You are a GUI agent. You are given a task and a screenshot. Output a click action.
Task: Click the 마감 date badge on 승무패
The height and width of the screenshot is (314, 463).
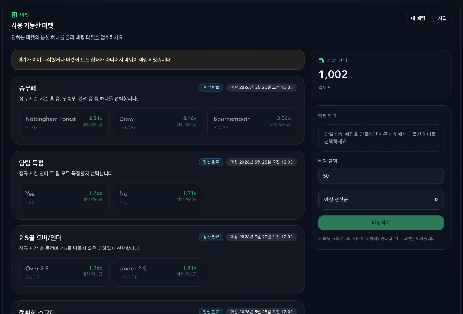tap(262, 87)
